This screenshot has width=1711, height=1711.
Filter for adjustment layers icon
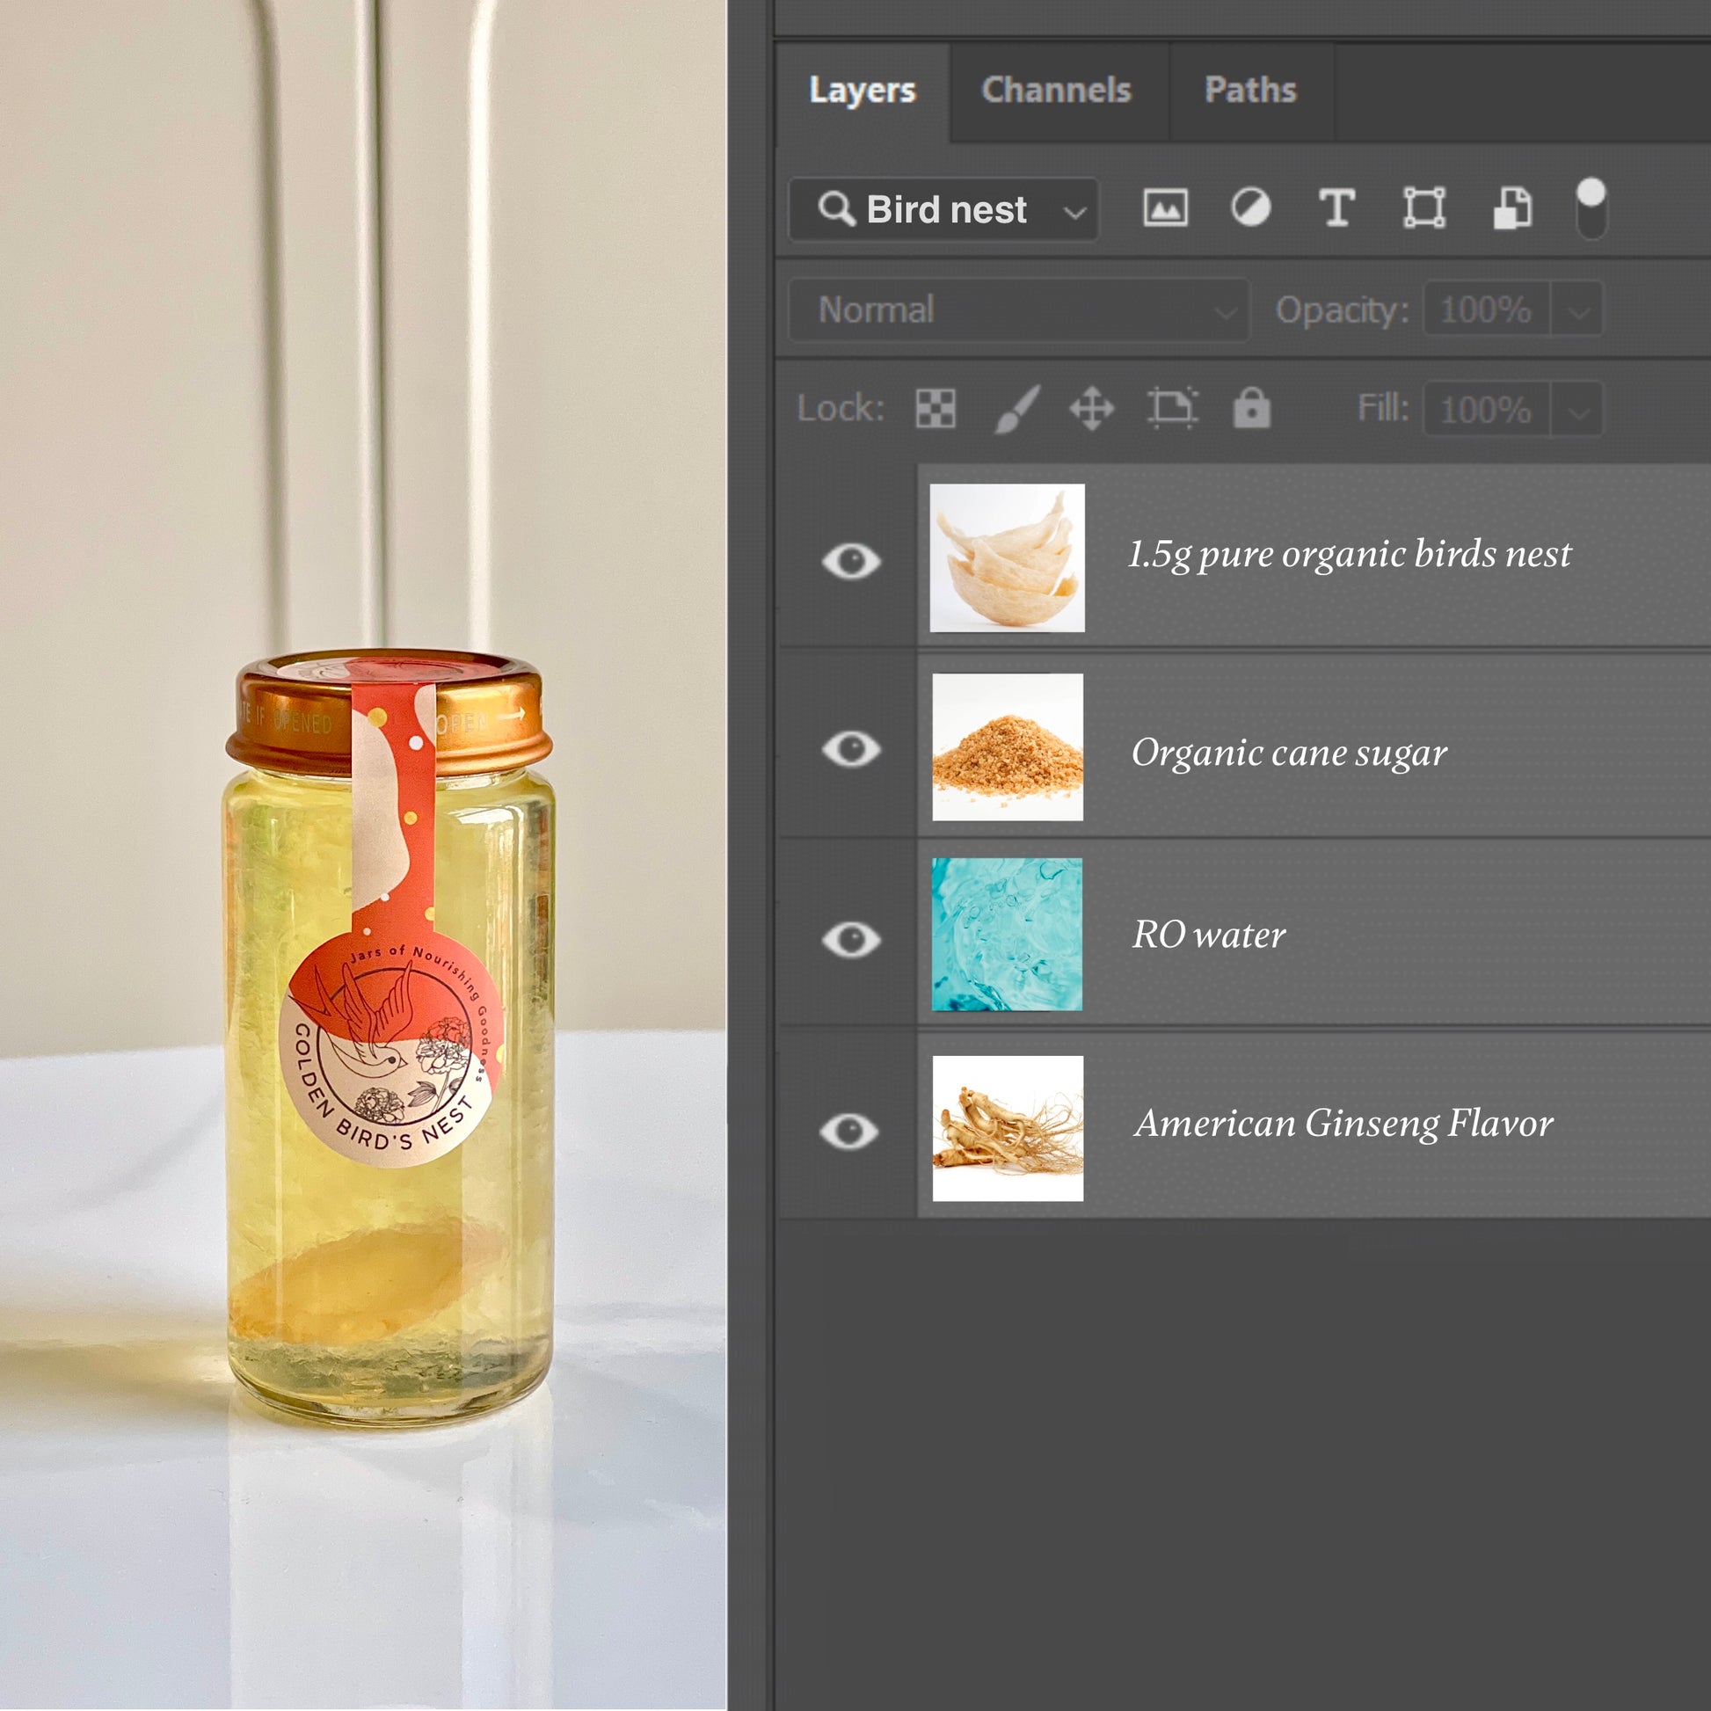tap(1250, 208)
